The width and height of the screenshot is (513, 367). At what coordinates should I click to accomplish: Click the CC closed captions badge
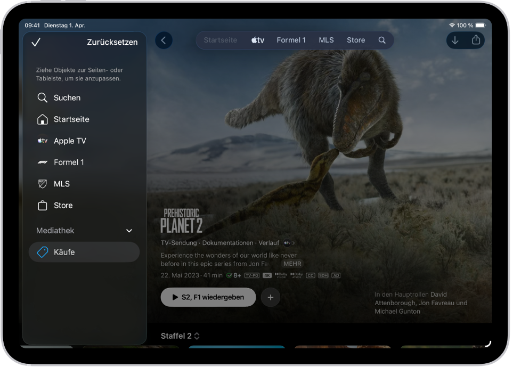311,275
